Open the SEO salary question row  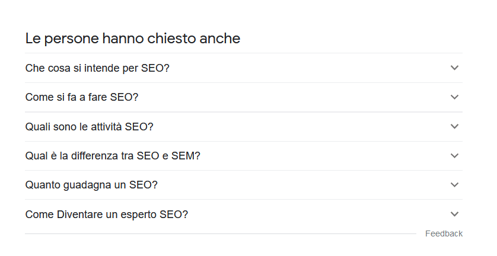pos(244,185)
